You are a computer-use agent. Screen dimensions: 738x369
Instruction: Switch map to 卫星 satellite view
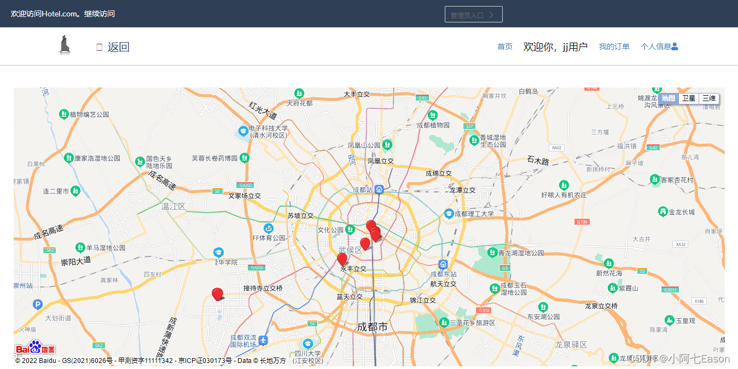(689, 98)
